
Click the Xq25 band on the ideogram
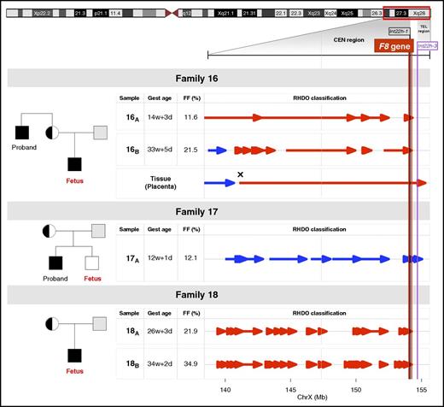tap(347, 13)
